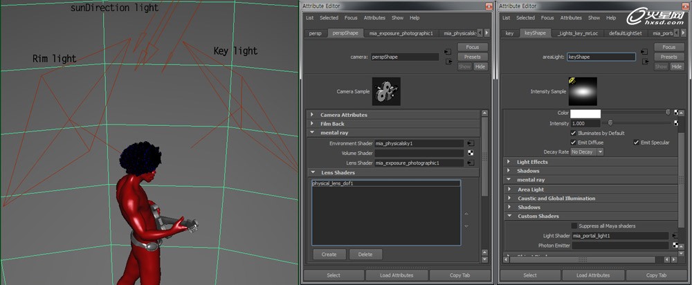
Task: Move lens shader up with up arrow
Action: click(x=466, y=214)
